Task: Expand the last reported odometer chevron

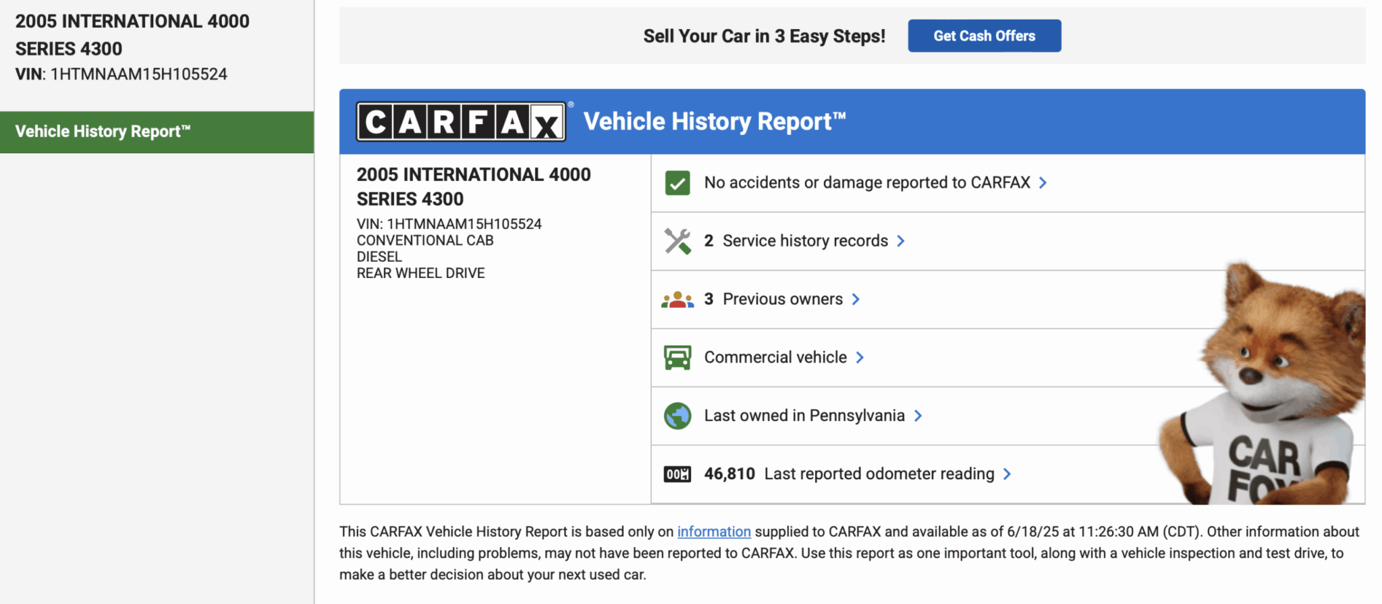Action: 1007,474
